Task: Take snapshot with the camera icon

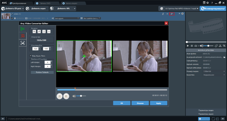Action: (x=196, y=46)
